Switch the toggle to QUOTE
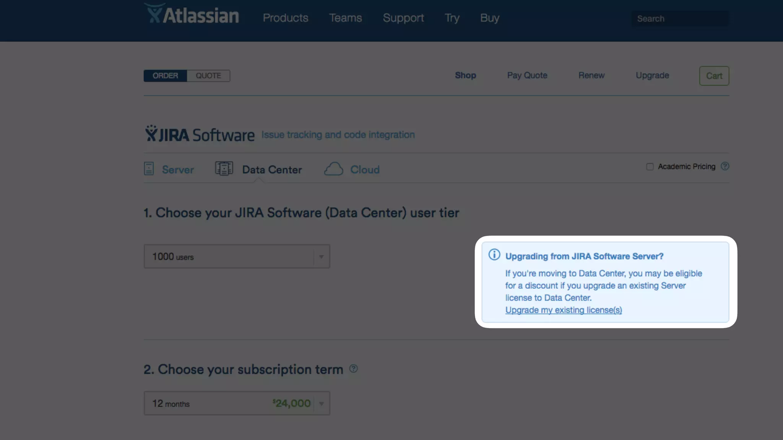 208,76
